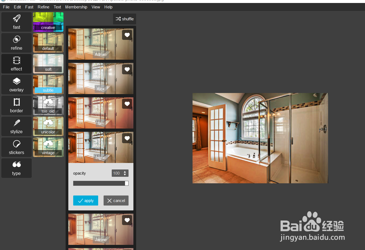Download the vintage effect pack
365x250 pixels.
tap(48, 147)
